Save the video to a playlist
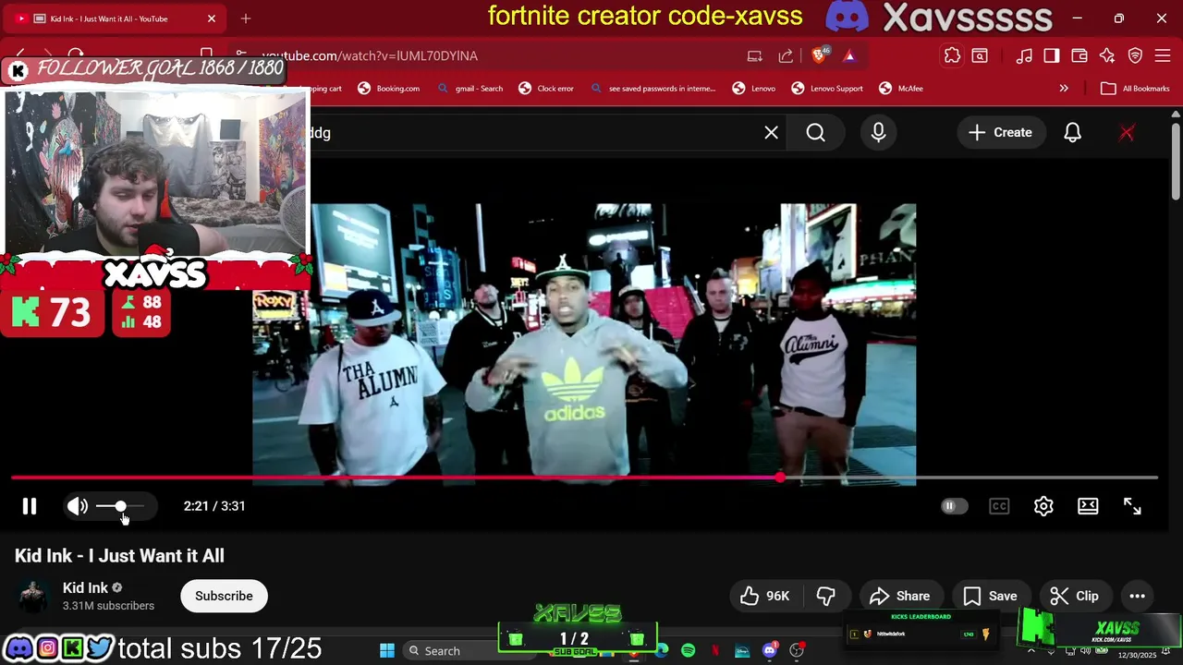 pos(990,596)
